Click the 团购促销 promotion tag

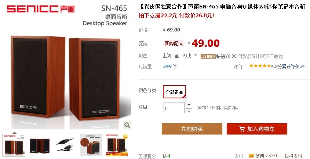(174, 43)
